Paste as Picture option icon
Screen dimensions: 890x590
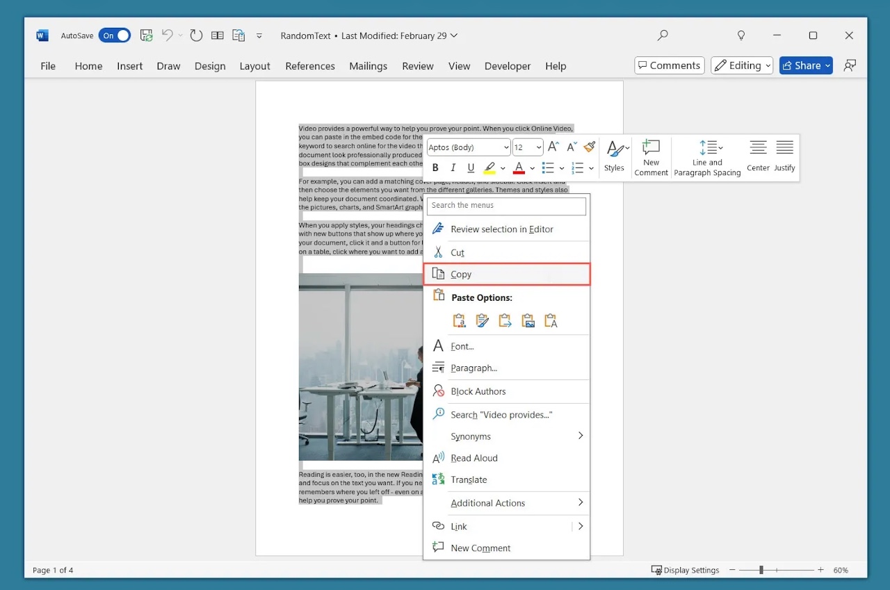(528, 320)
